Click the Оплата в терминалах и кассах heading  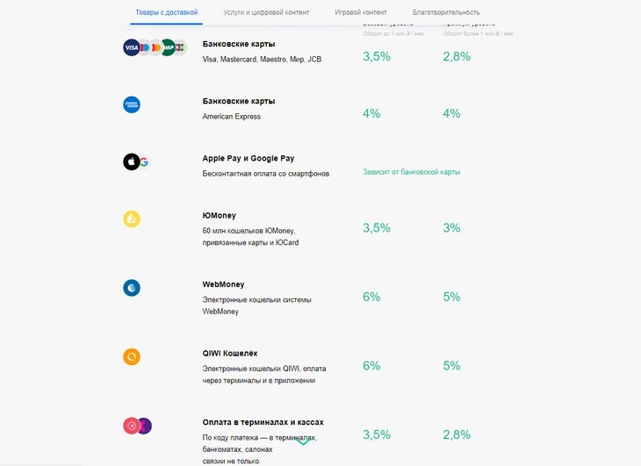(x=263, y=422)
